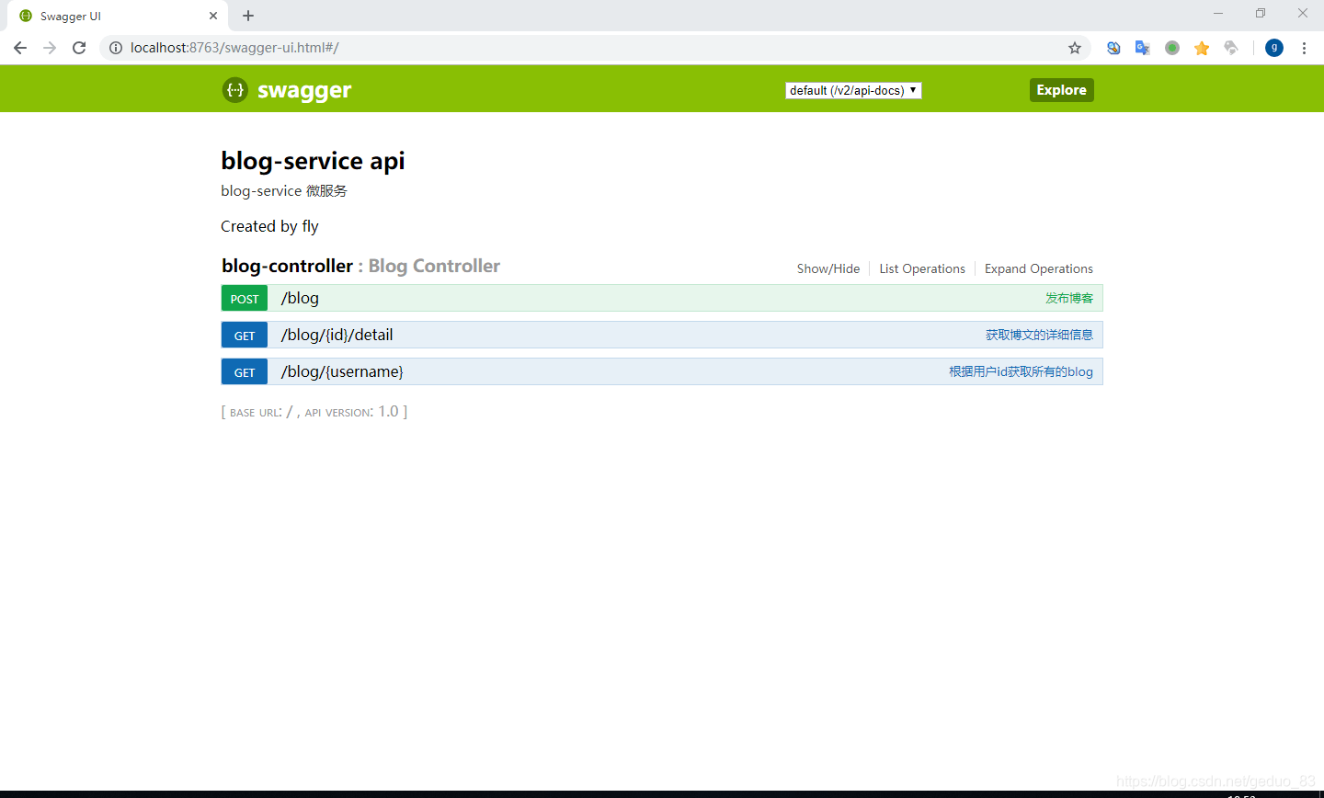Click Show/Hide for blog-controller
The width and height of the screenshot is (1324, 798).
(828, 268)
